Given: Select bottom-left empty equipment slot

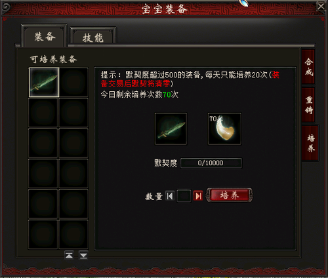Looking at the screenshot, I should (x=43, y=234).
